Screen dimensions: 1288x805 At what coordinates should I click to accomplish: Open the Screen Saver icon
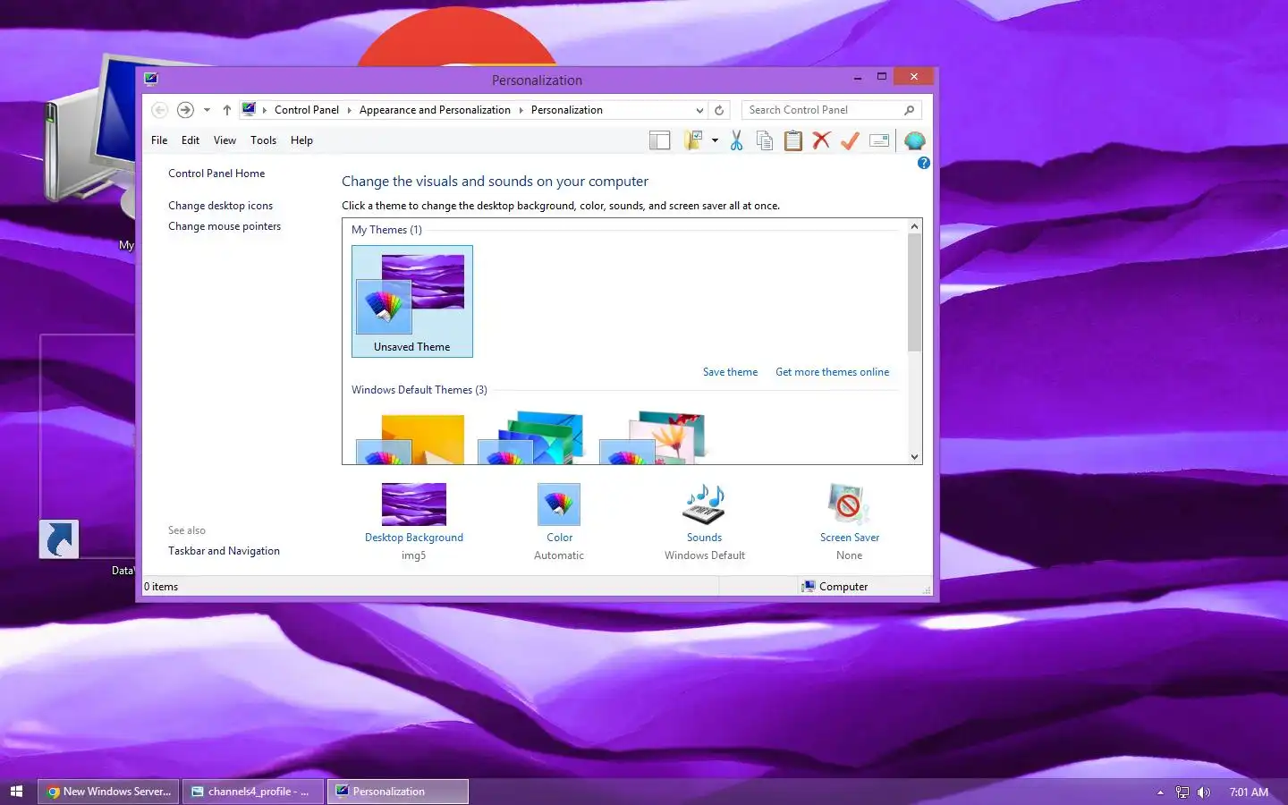click(848, 504)
